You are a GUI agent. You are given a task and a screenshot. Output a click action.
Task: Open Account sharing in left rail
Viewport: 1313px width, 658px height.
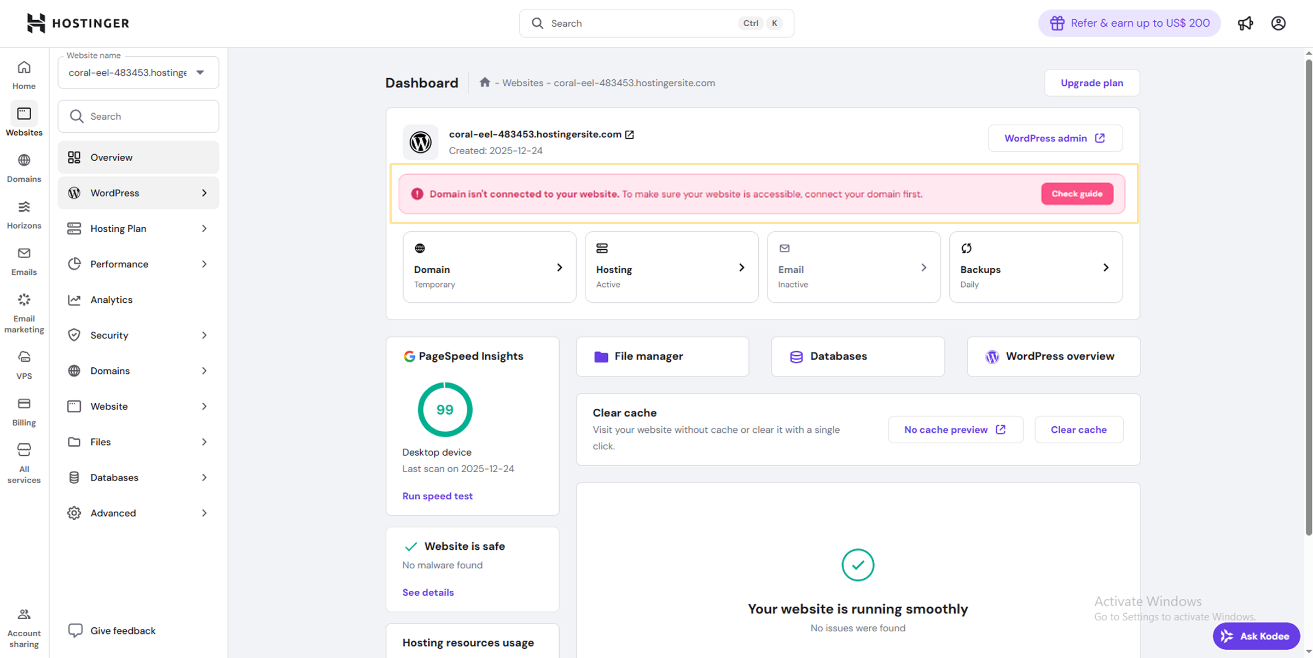pyautogui.click(x=24, y=627)
